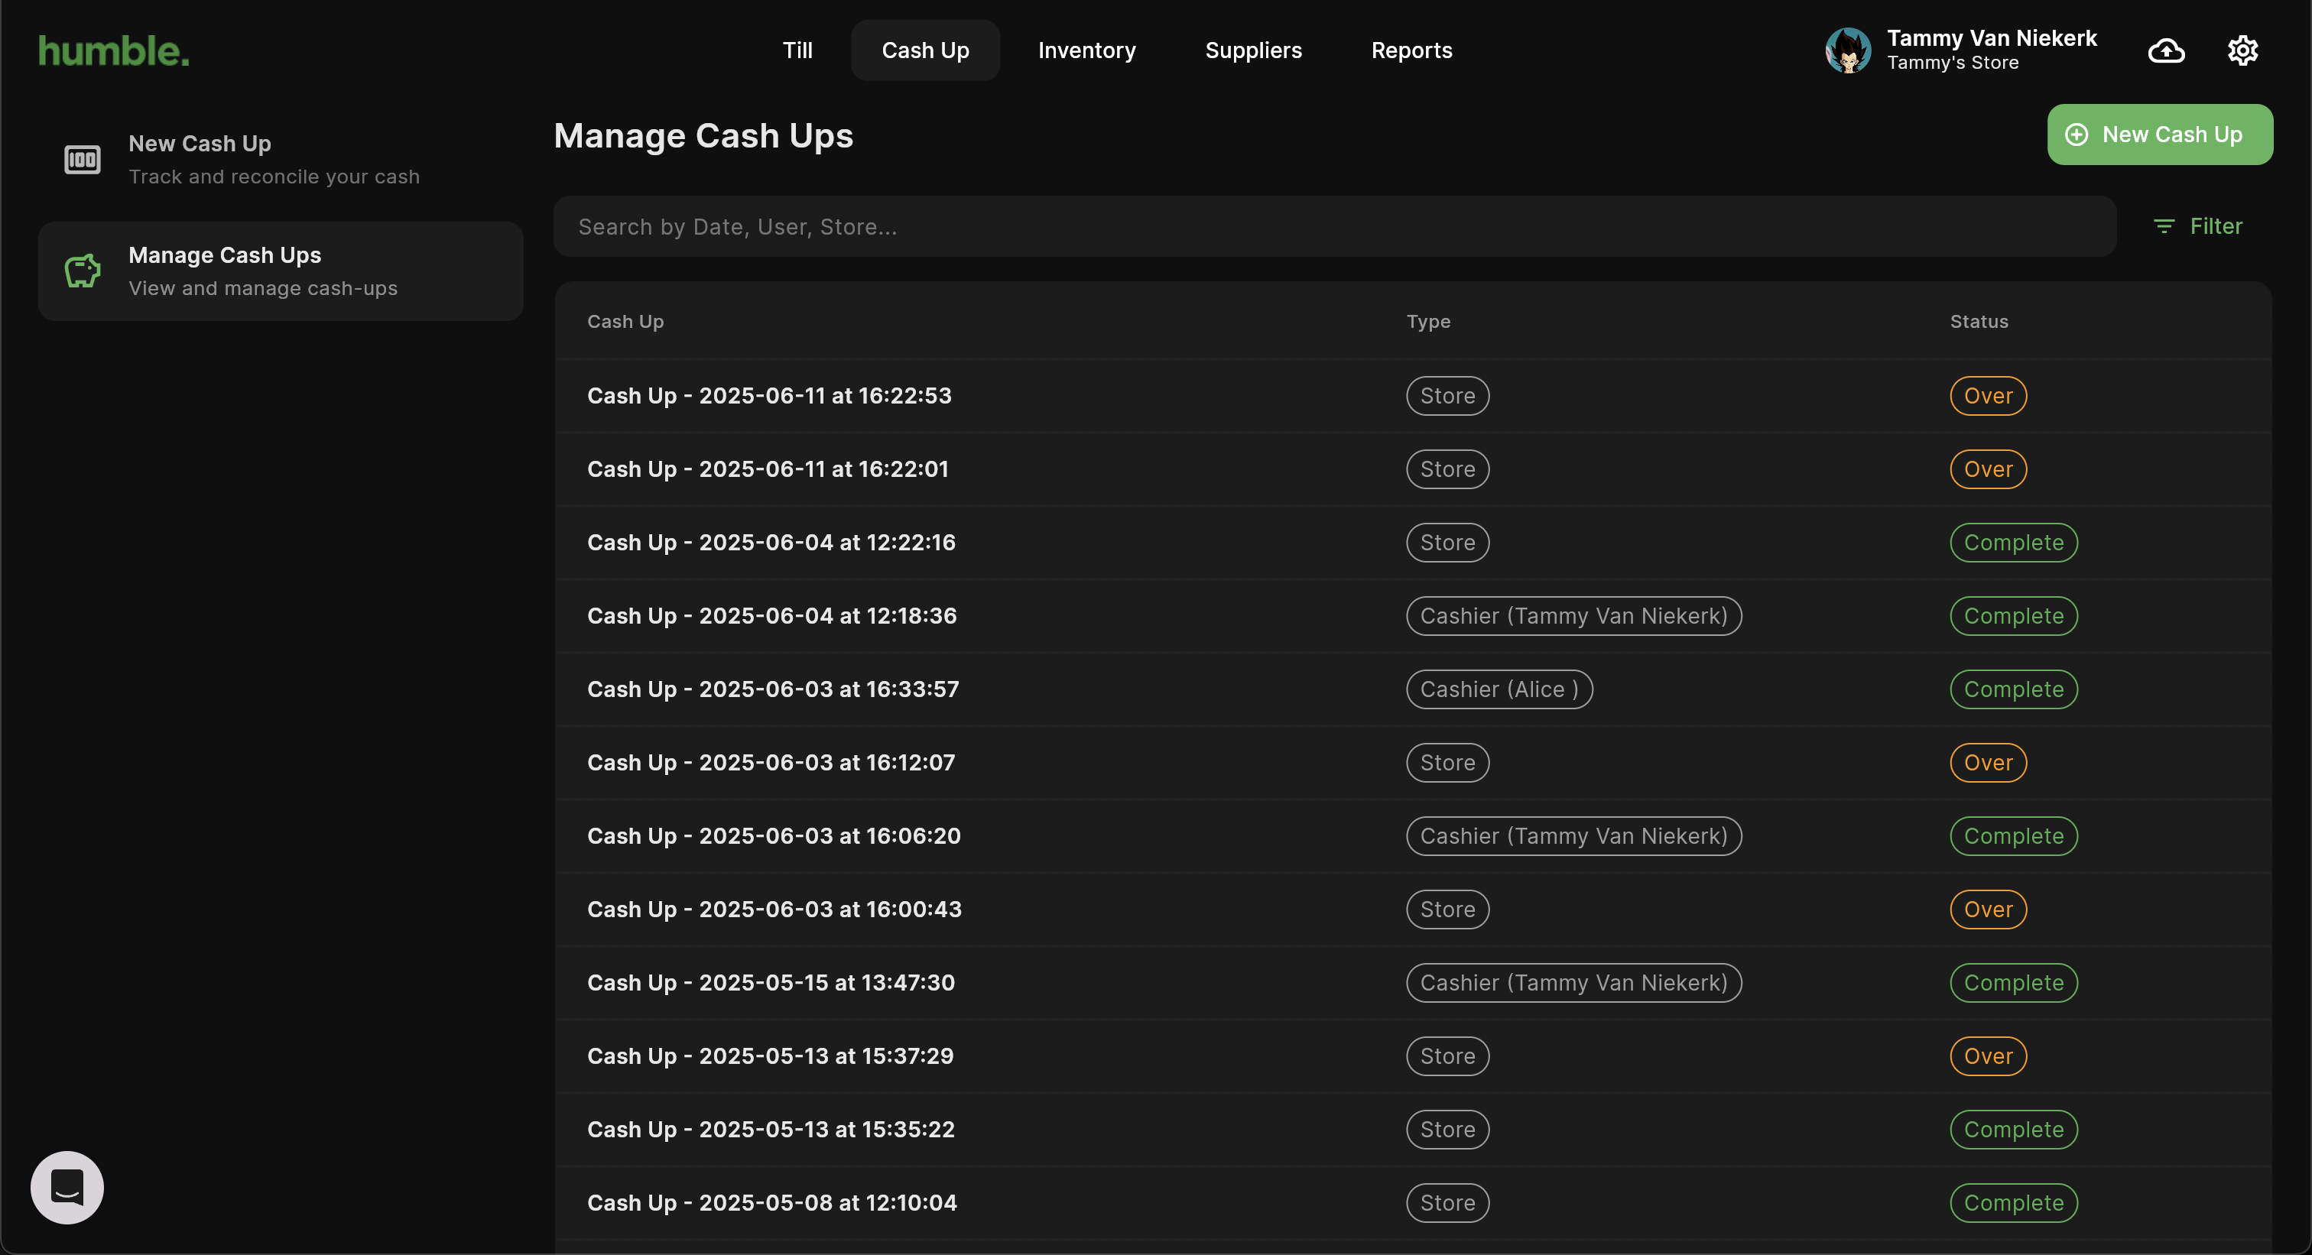Open the chat support widget icon
This screenshot has width=2312, height=1255.
[67, 1187]
